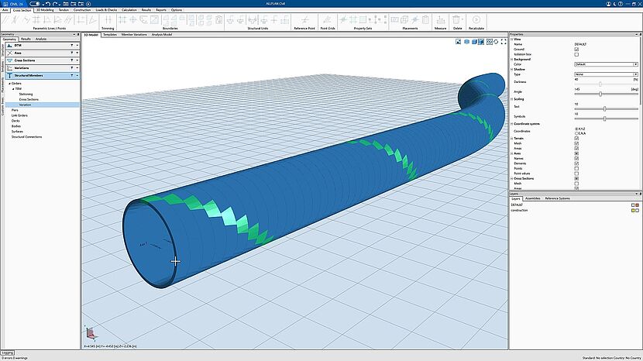Toggle the Ground checkbox
This screenshot has width=643, height=361.
pos(576,50)
